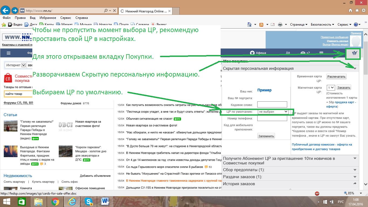Image resolution: width=368 pixels, height=207 pixels.
Task: Open Недвижимость section heading
Action: 18,176
